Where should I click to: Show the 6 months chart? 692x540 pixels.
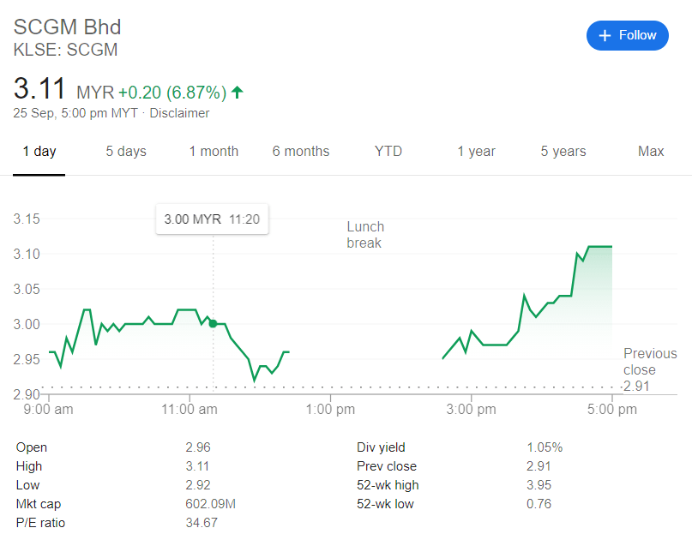[x=301, y=152]
